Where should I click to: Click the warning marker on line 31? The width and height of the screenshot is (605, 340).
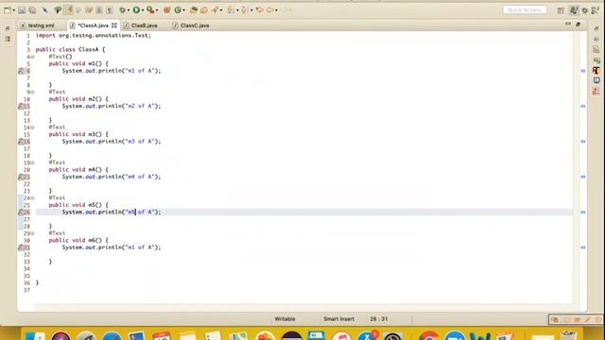click(21, 247)
